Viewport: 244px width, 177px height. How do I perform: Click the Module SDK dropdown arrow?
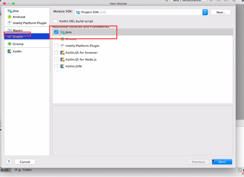(205, 12)
